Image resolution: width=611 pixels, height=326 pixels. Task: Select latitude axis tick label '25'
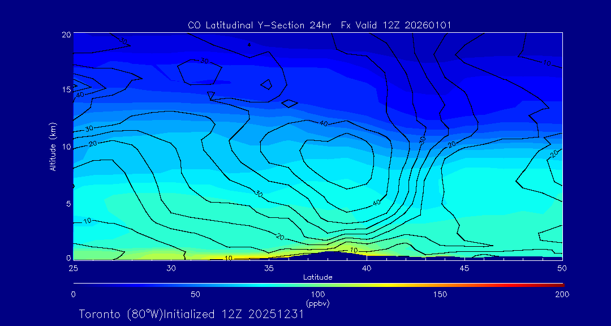[x=73, y=268]
